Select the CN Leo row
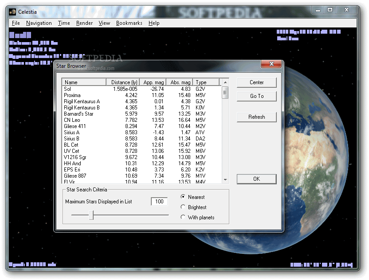 point(141,120)
